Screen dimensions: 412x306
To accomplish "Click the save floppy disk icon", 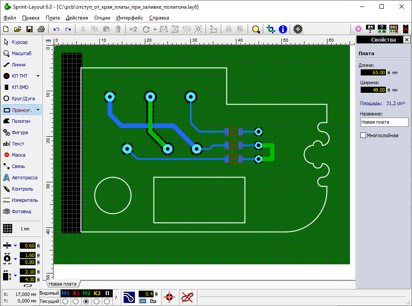I will click(29, 29).
